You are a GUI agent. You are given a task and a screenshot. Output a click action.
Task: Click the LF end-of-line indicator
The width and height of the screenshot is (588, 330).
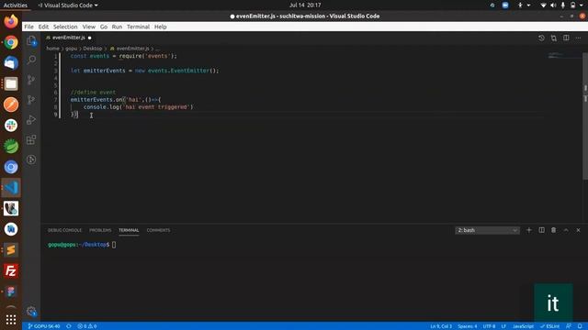point(503,326)
